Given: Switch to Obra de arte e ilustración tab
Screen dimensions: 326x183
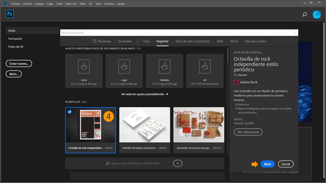Looking at the screenshot, I should tap(193, 41).
